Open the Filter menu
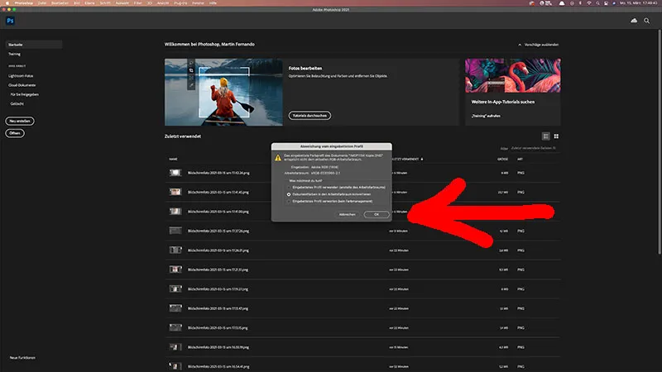The image size is (662, 372). tap(137, 3)
